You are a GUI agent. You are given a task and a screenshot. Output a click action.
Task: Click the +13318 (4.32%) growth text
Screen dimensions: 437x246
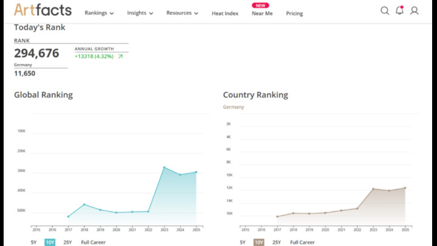pyautogui.click(x=94, y=56)
